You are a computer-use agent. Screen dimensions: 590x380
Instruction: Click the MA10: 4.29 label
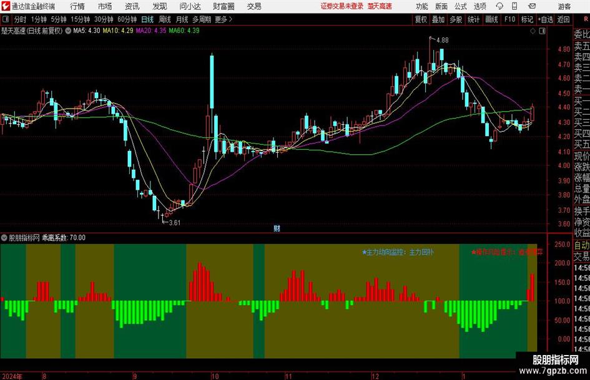coord(118,31)
